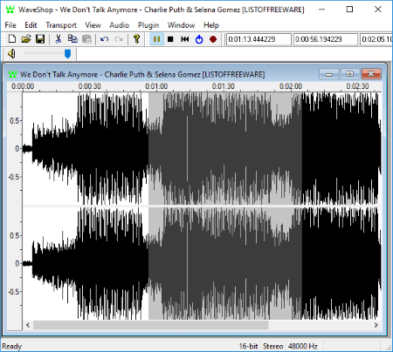Click the volume slider thumb
The width and height of the screenshot is (393, 352).
(x=67, y=54)
